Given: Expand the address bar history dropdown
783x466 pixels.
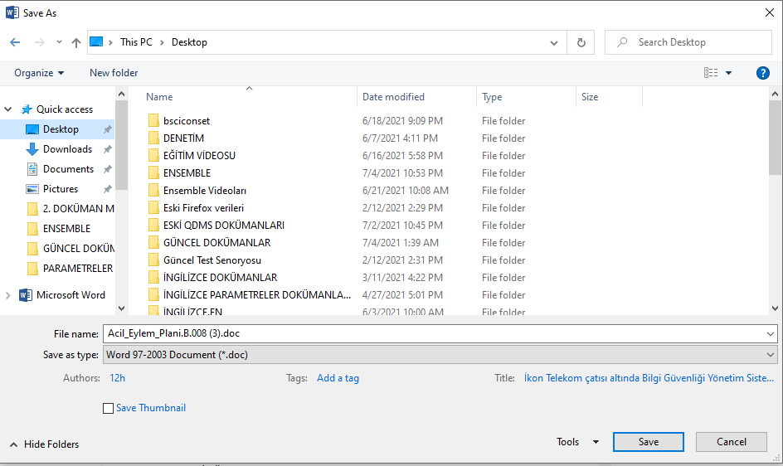Looking at the screenshot, I should coord(554,42).
